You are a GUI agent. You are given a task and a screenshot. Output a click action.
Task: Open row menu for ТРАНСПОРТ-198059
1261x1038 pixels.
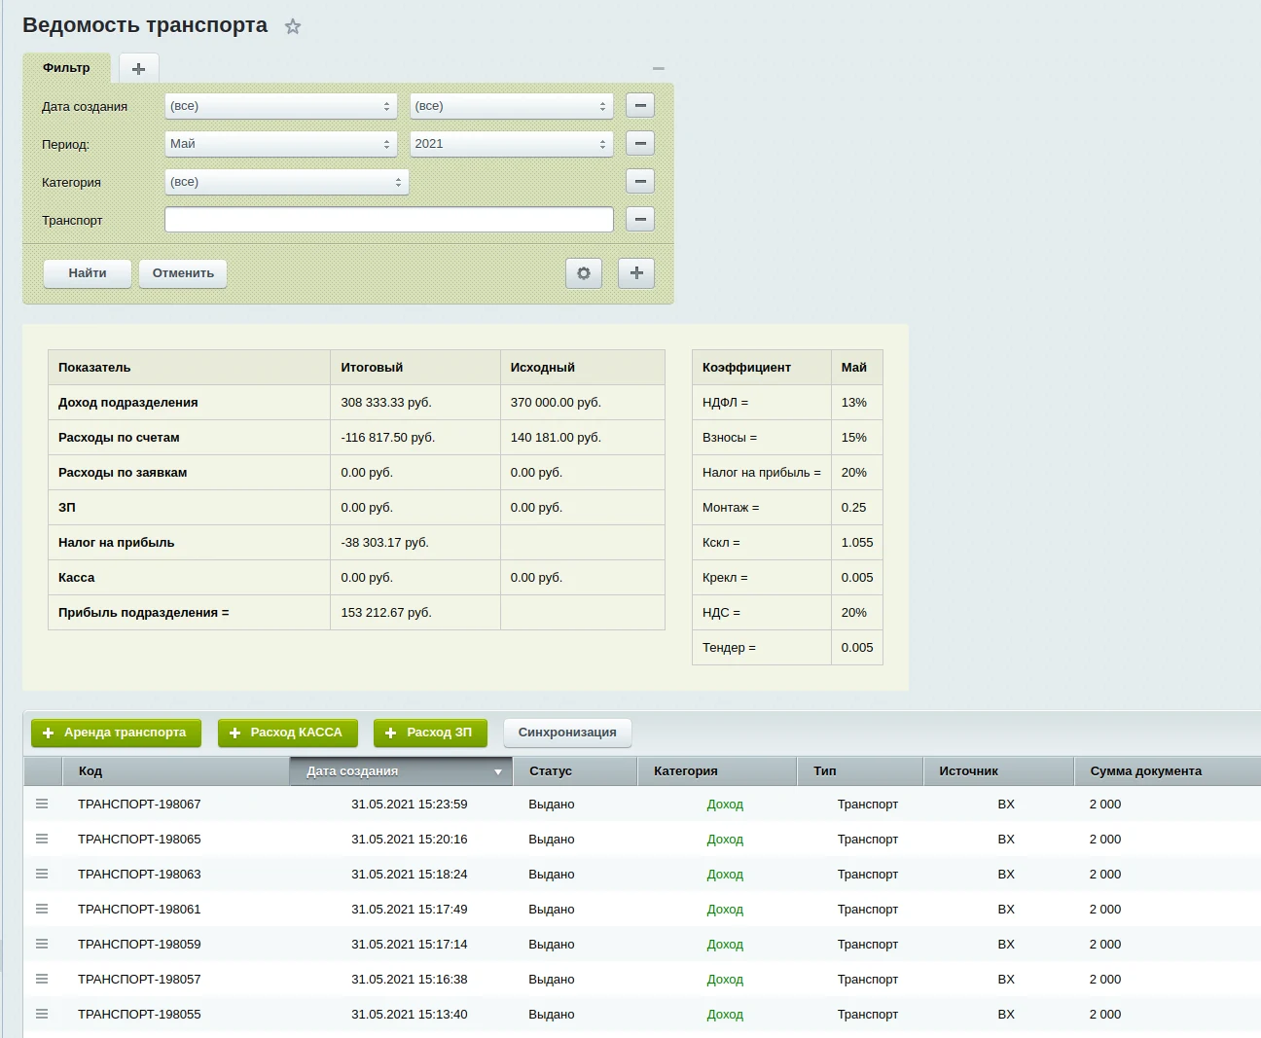[42, 944]
